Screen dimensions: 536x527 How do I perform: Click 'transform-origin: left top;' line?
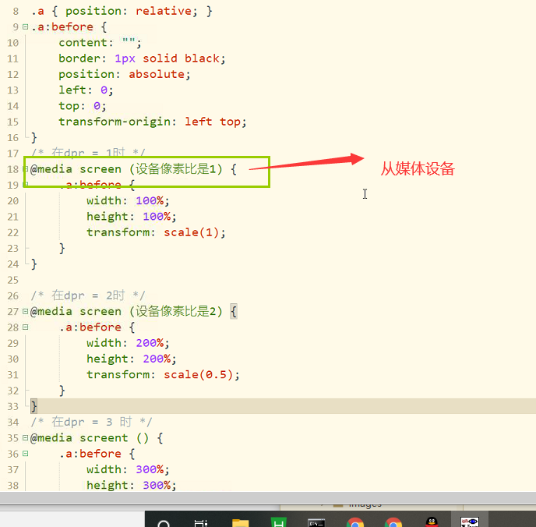pyautogui.click(x=153, y=122)
